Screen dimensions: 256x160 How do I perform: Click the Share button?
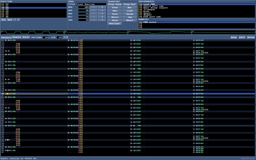click(115, 17)
